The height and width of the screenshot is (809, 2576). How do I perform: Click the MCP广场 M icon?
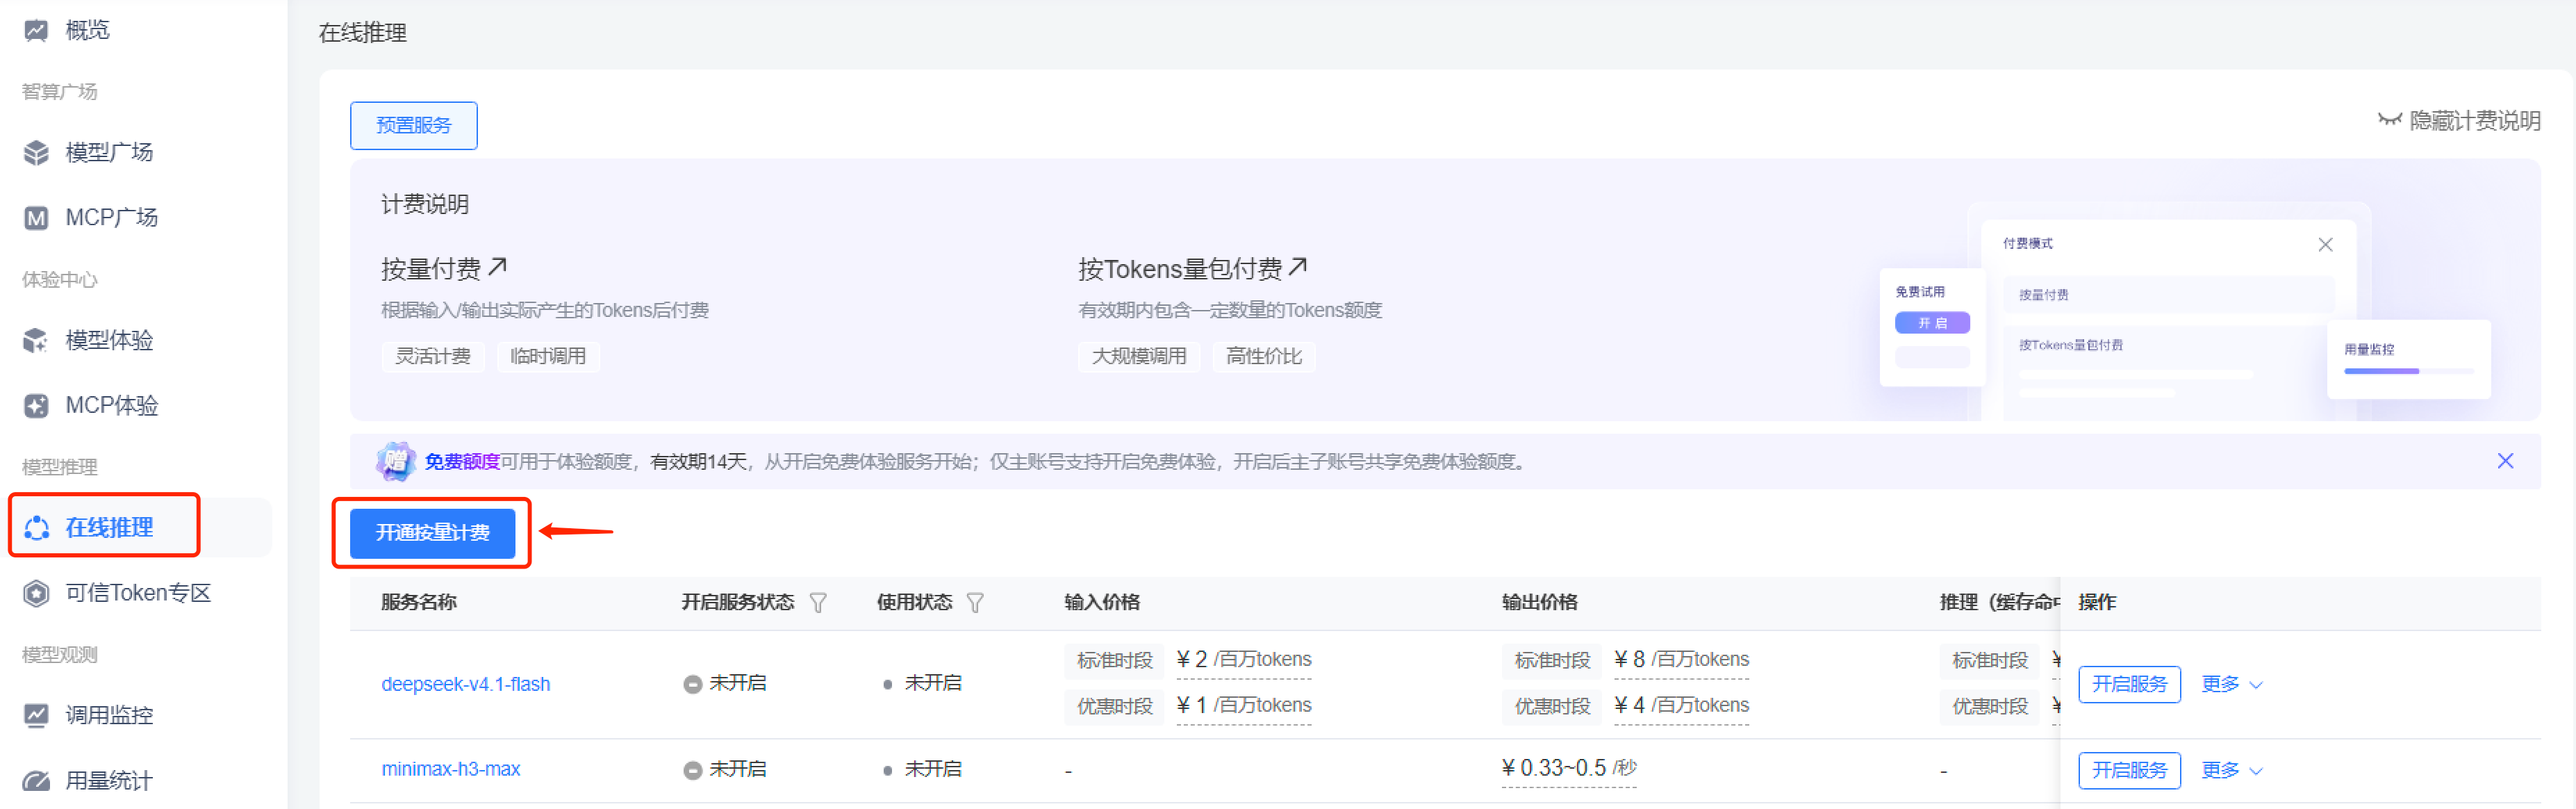(x=36, y=218)
